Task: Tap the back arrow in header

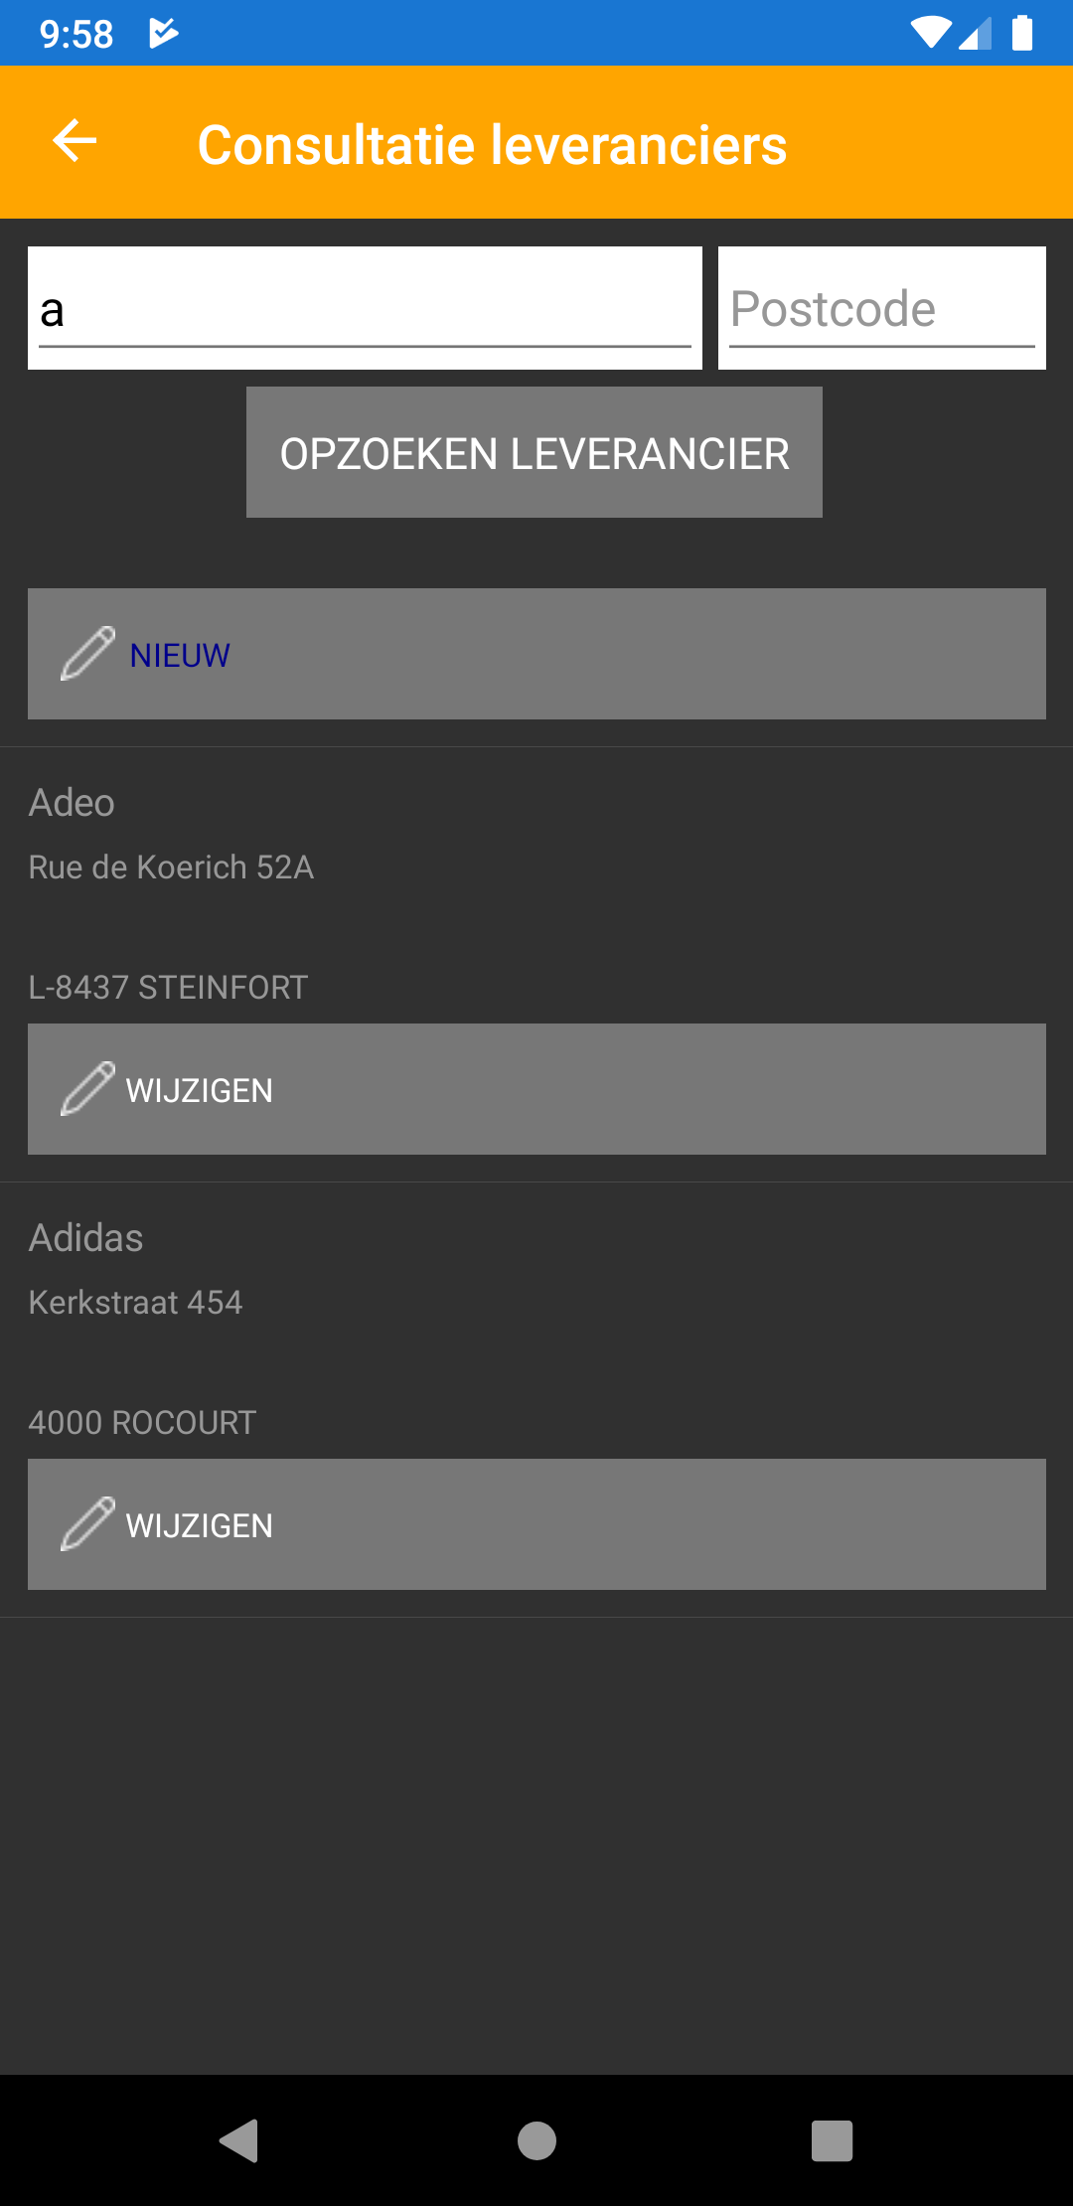Action: pyautogui.click(x=75, y=141)
